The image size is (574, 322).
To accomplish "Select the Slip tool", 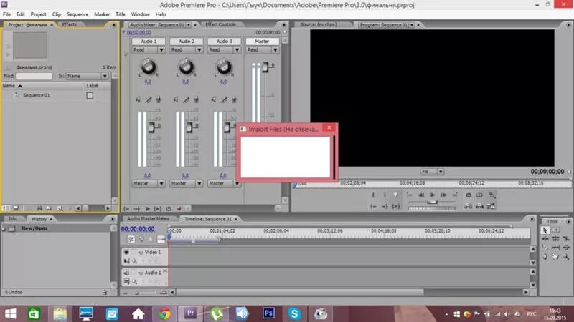I will pos(555,248).
